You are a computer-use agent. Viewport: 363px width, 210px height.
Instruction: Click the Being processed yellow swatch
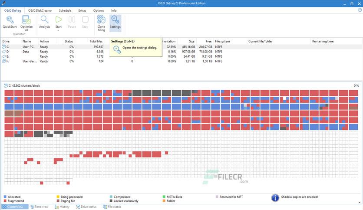coord(58,197)
